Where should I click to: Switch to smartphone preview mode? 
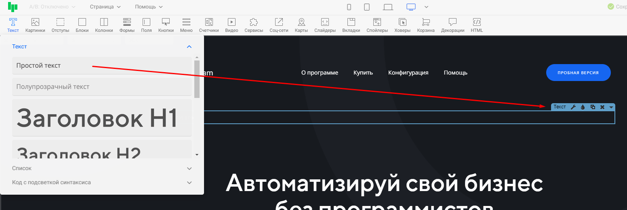tap(349, 7)
